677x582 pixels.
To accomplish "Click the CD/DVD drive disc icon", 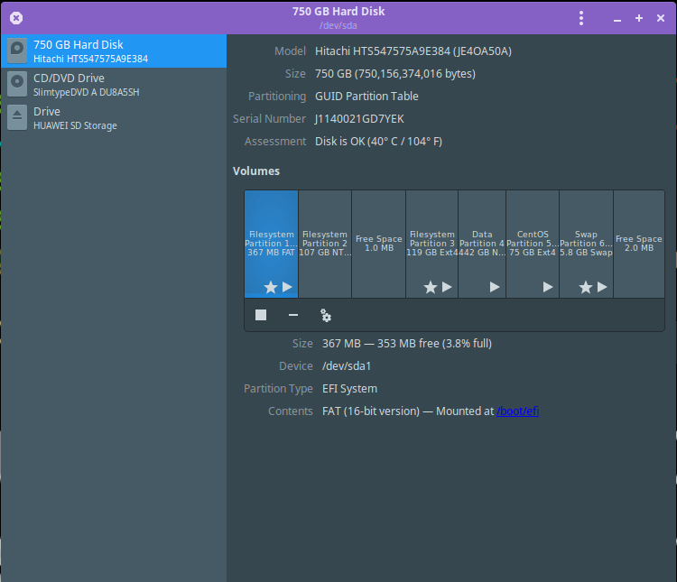I will coord(17,85).
